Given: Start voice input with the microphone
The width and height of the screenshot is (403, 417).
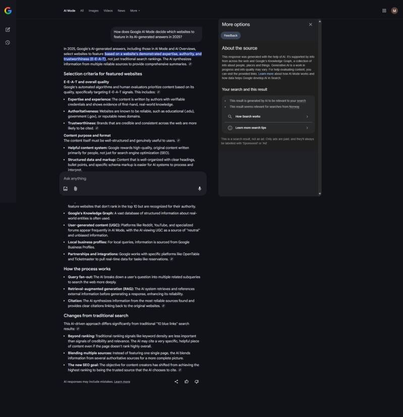Looking at the screenshot, I should tap(200, 189).
